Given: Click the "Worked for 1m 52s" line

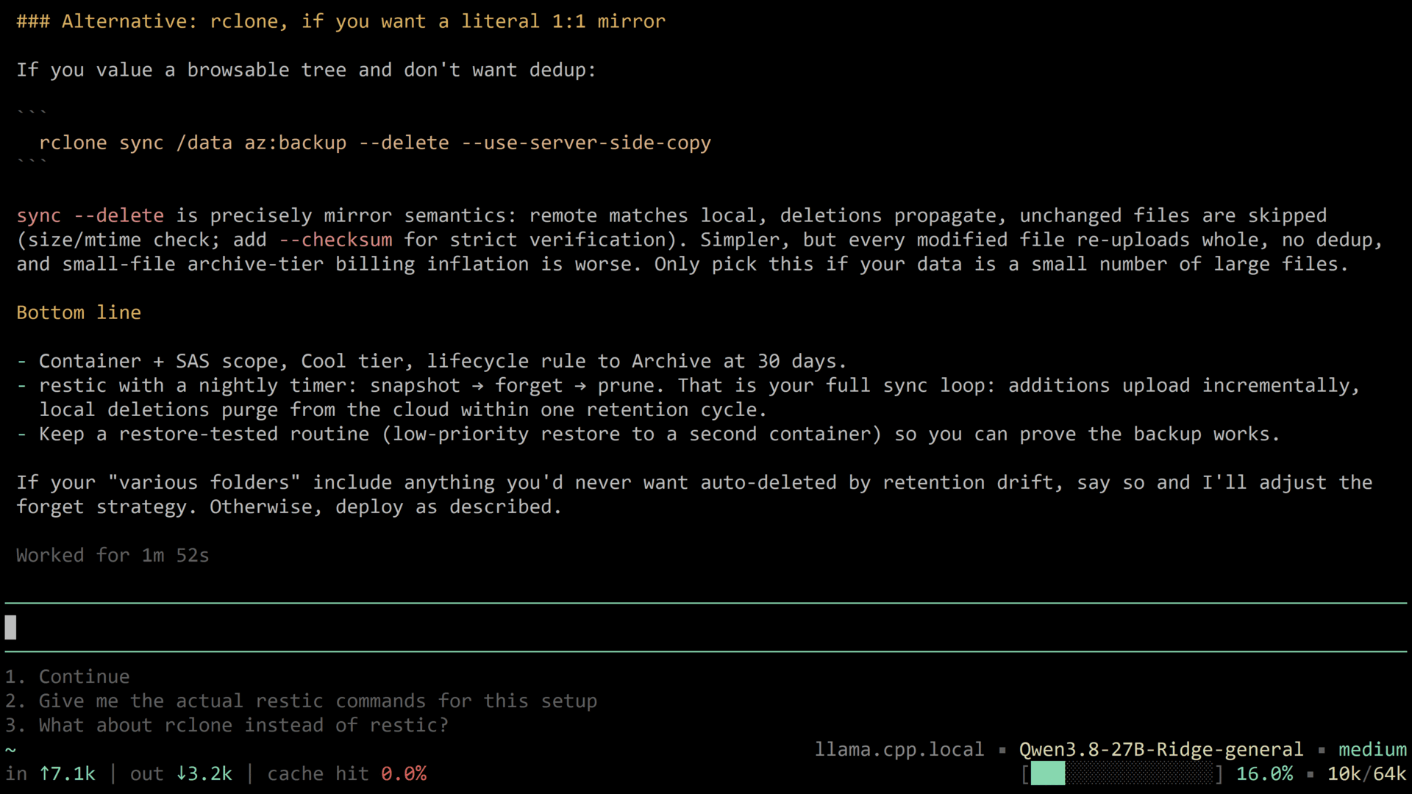Looking at the screenshot, I should coord(113,555).
